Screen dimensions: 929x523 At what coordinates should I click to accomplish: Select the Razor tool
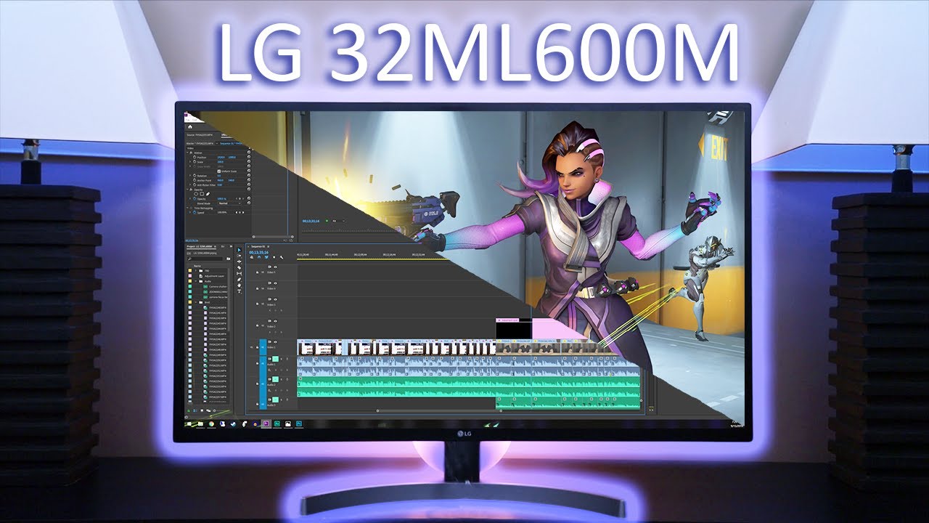239,267
